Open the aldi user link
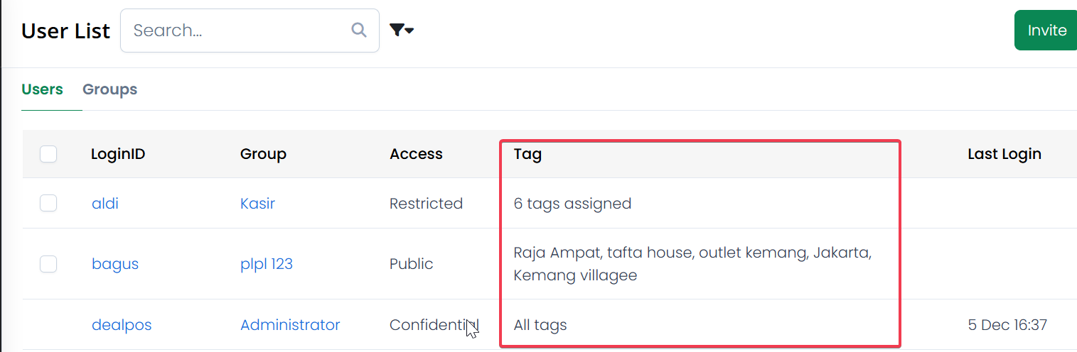 105,204
